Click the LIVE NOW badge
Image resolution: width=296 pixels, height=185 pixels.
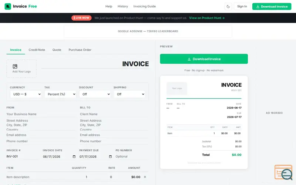coord(81,18)
